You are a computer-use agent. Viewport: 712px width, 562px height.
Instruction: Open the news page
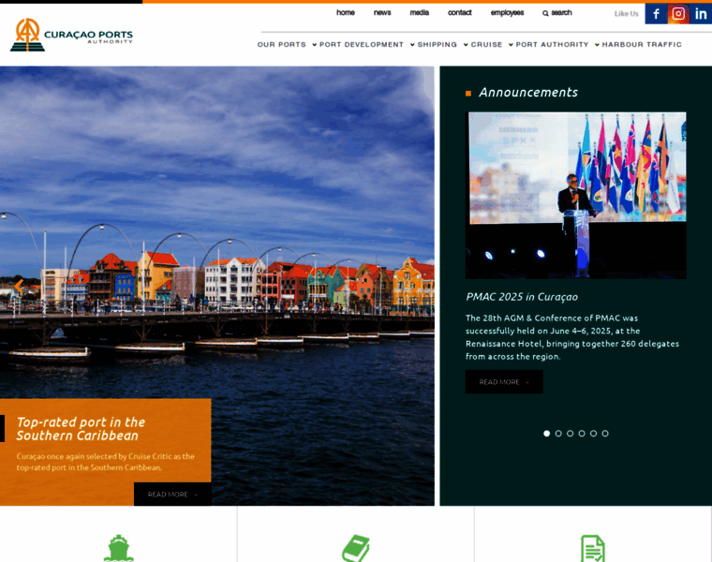pyautogui.click(x=382, y=13)
